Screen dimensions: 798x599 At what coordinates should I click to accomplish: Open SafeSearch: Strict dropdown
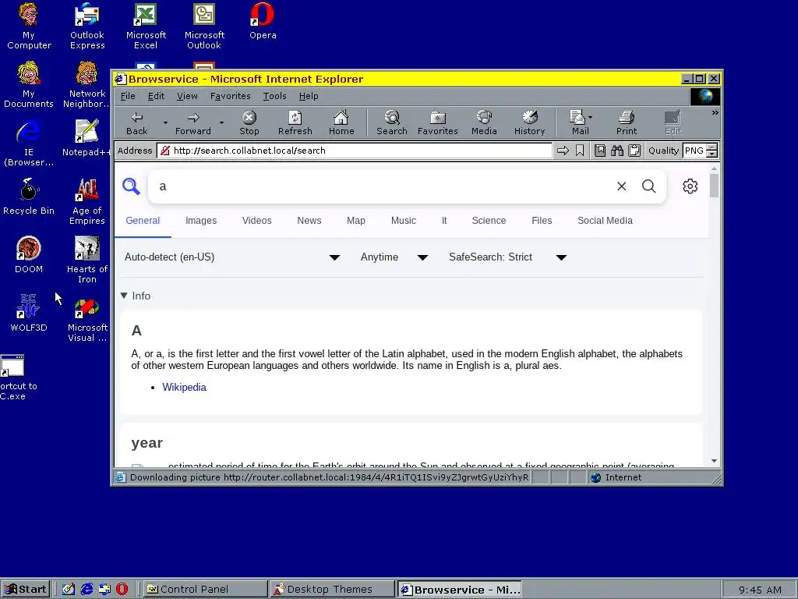click(507, 257)
